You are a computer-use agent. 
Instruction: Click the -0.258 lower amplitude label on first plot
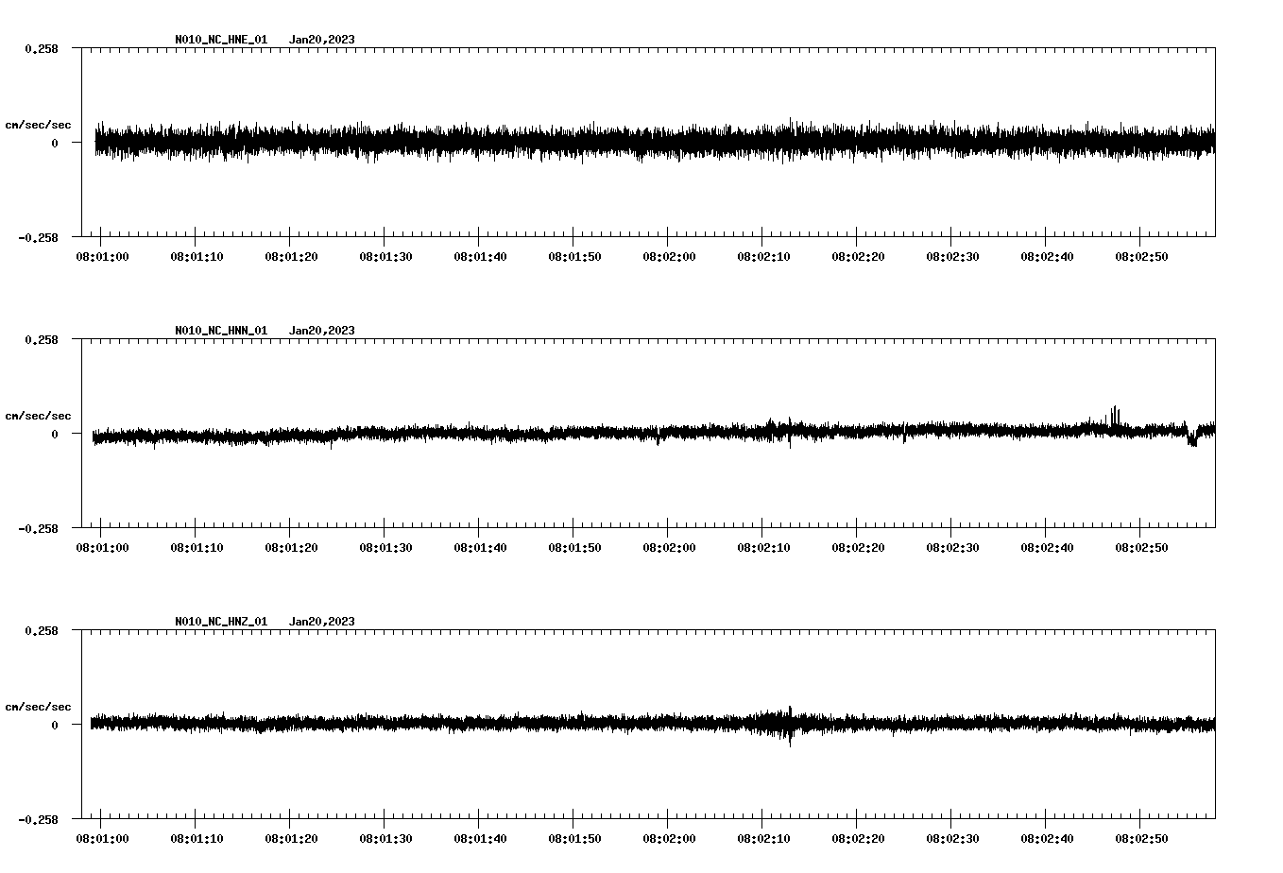[x=39, y=238]
